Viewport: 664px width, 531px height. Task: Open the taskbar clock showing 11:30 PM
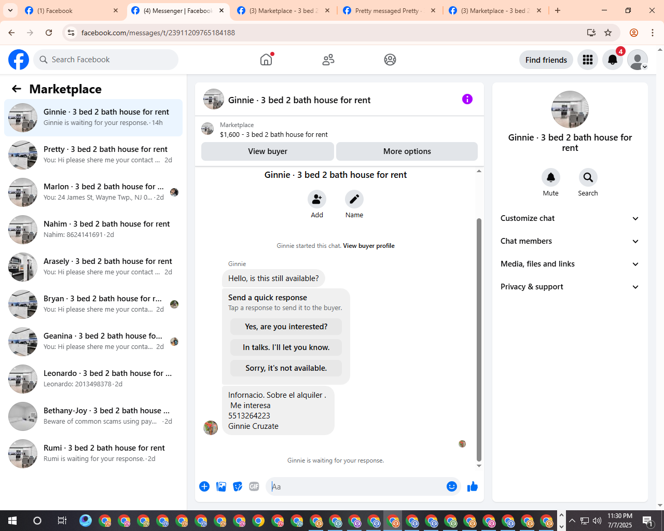click(x=620, y=521)
